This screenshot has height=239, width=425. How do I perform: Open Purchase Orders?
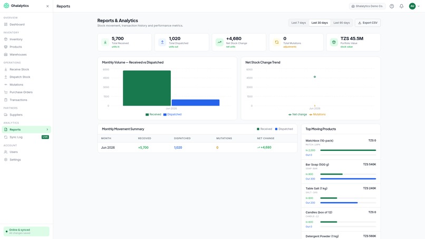26,92
